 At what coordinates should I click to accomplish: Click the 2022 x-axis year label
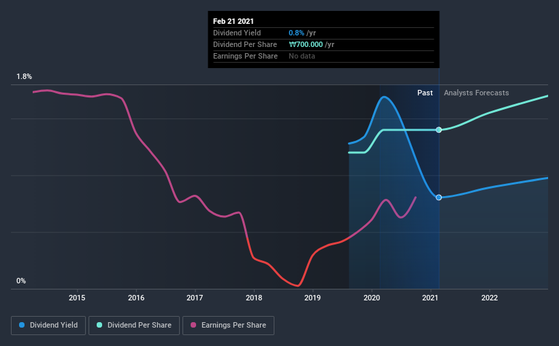(x=490, y=298)
